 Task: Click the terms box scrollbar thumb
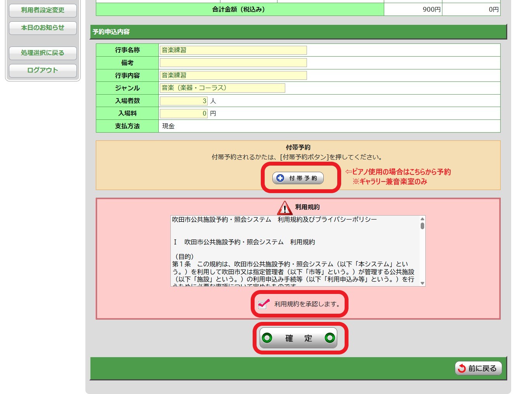pyautogui.click(x=422, y=226)
